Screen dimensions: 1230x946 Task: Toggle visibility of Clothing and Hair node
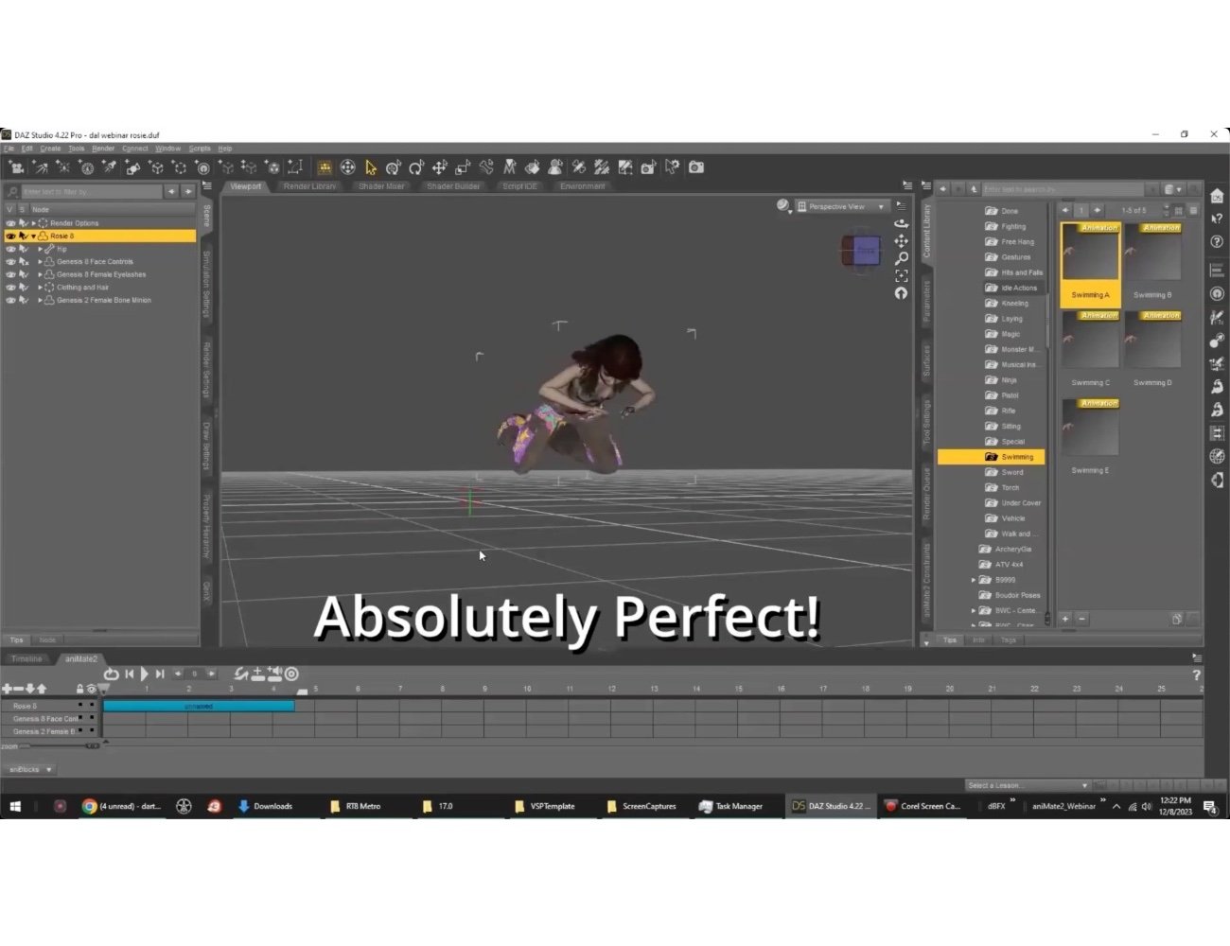click(9, 287)
